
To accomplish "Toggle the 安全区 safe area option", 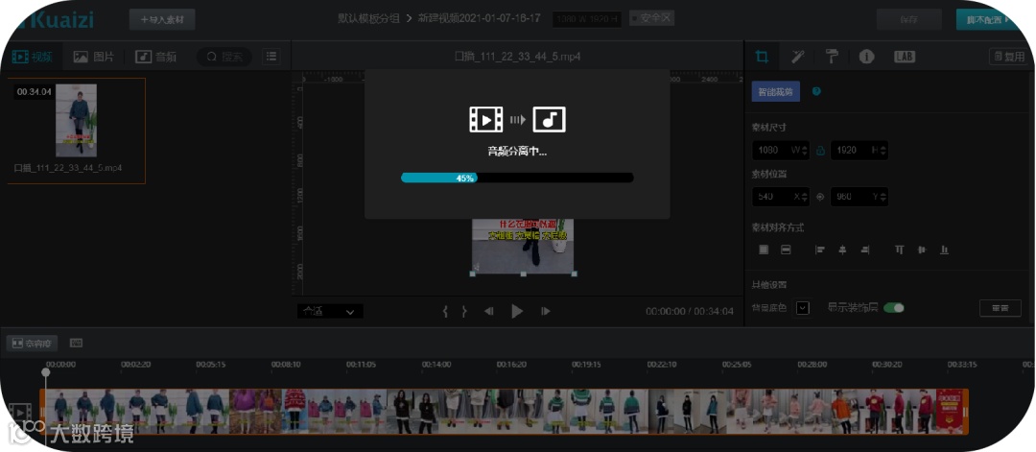I will [650, 18].
